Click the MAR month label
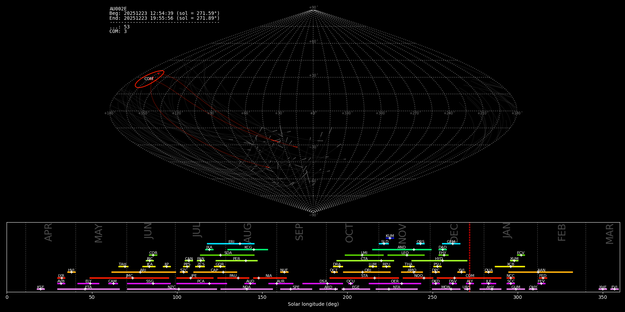This screenshot has width=625, height=312. 610,234
